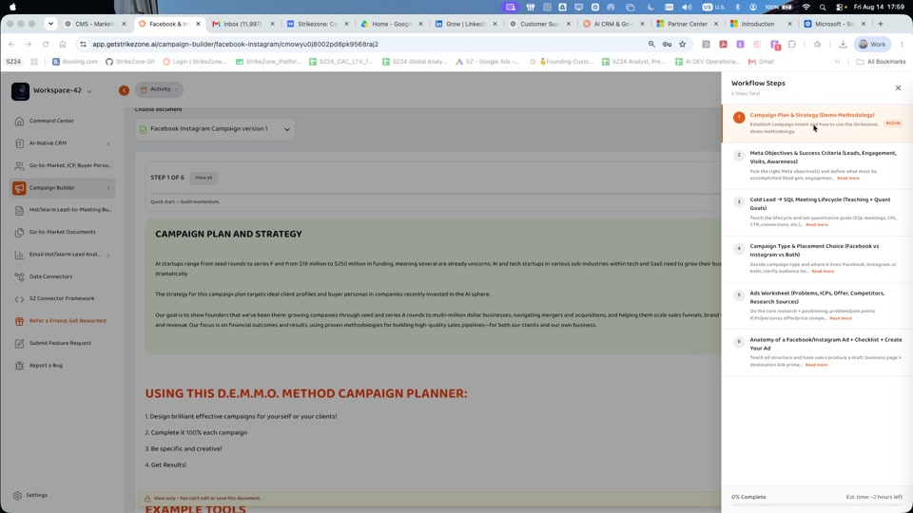Open browser extensions puzzle icon
Image resolution: width=913 pixels, height=513 pixels.
point(792,45)
